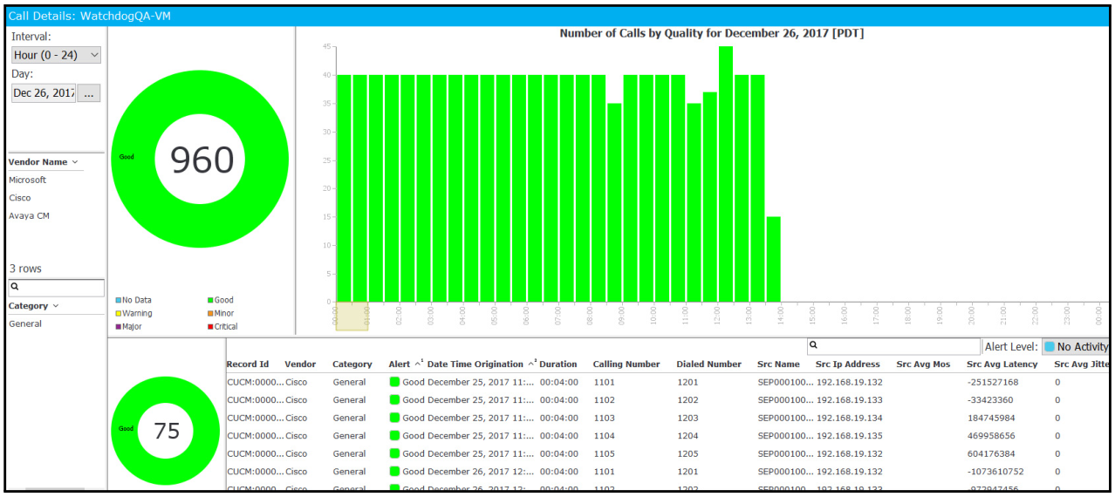Click the small donut chart showing 75
The image size is (1115, 497).
click(167, 430)
